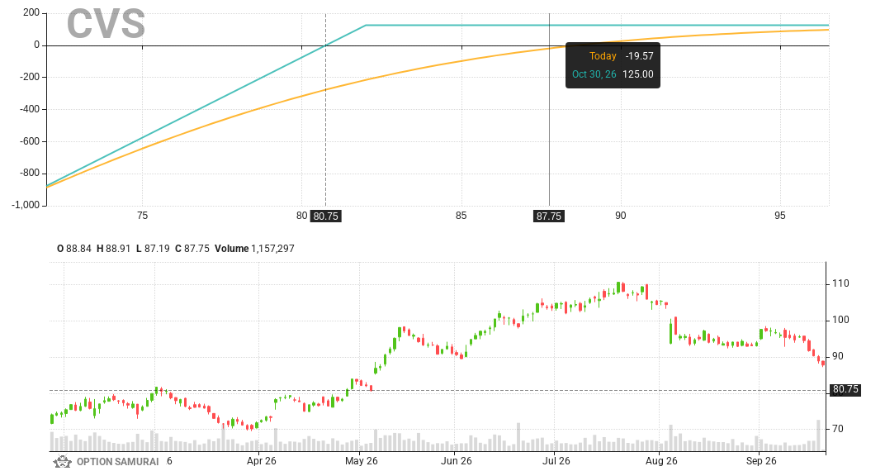
Task: Click the 80.75 price tag on candlestick axis
Action: click(x=845, y=390)
